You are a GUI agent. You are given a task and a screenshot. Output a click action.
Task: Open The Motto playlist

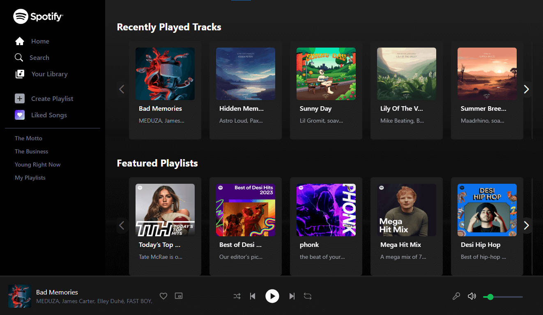pos(28,138)
